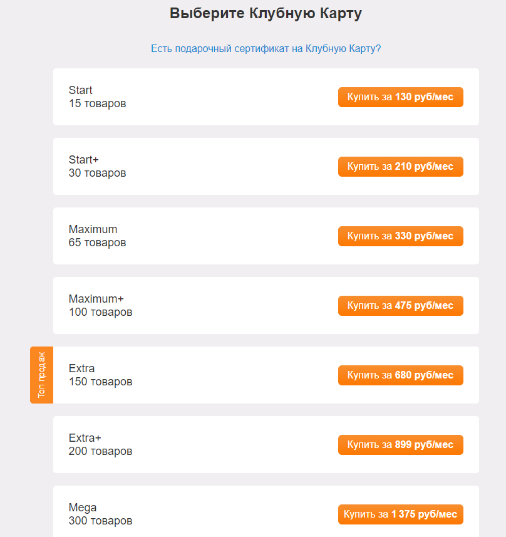Select the 'Maximum+' plan name label
Image resolution: width=506 pixels, height=537 pixels.
[x=96, y=299]
